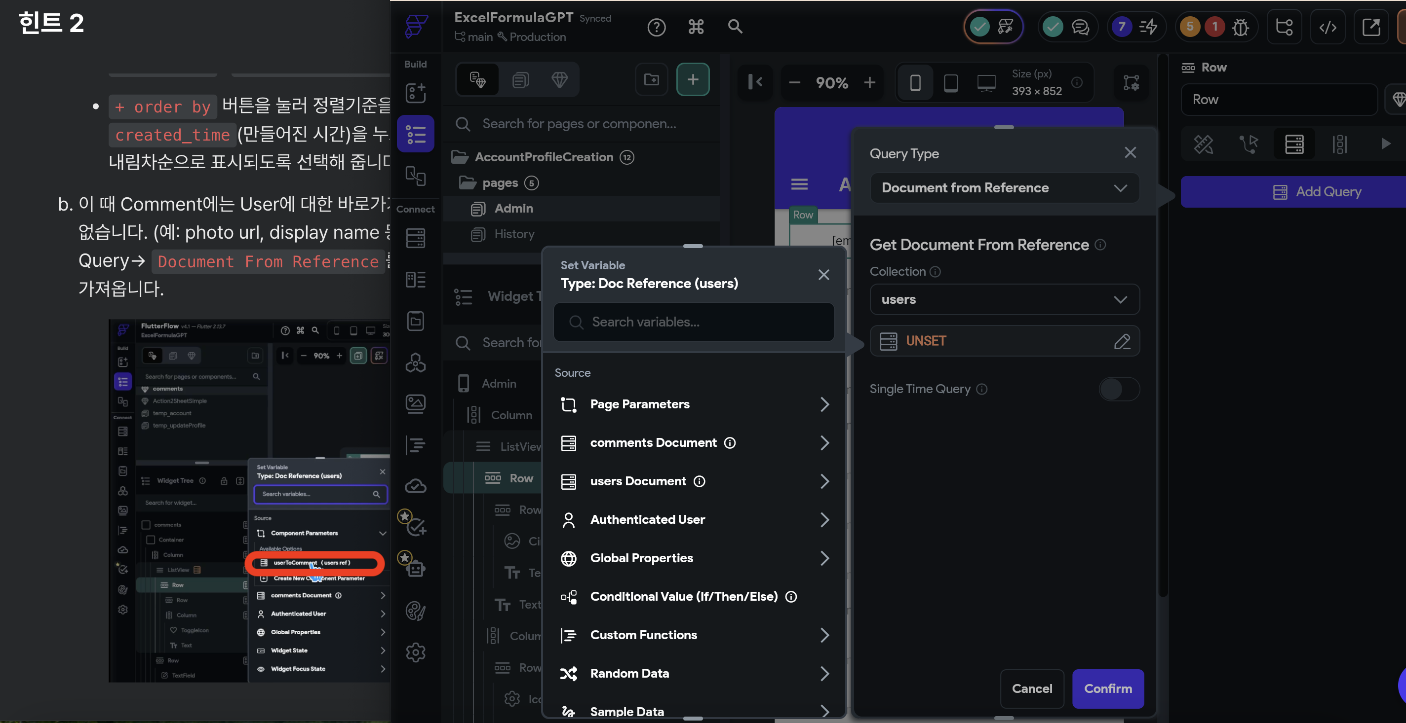Close the Query Type panel
This screenshot has width=1406, height=723.
(x=1130, y=153)
